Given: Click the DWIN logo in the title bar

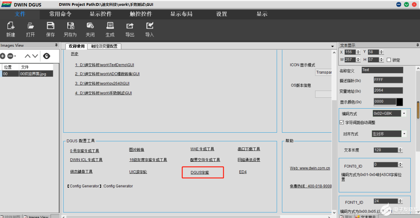Looking at the screenshot, I should click(x=7, y=5).
